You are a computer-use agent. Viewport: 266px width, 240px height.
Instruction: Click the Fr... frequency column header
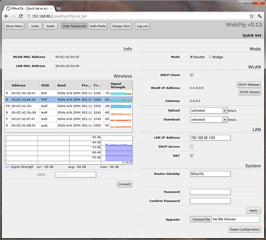[x=98, y=86]
